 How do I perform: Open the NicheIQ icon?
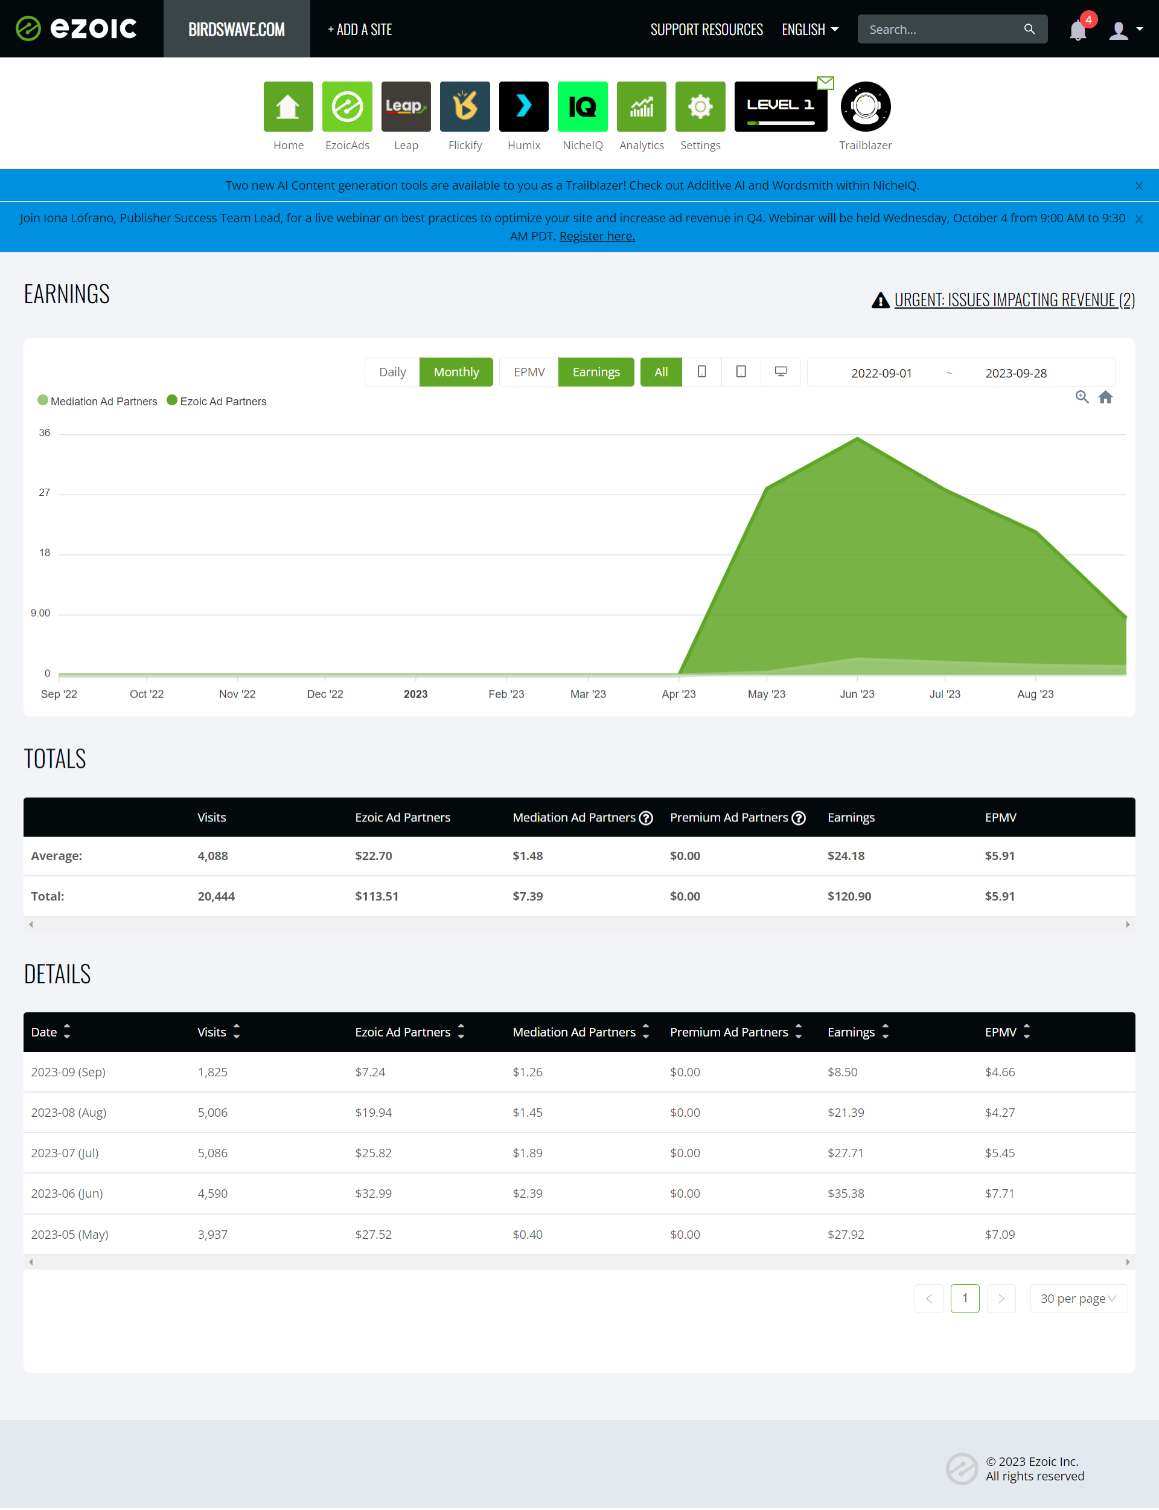point(583,106)
